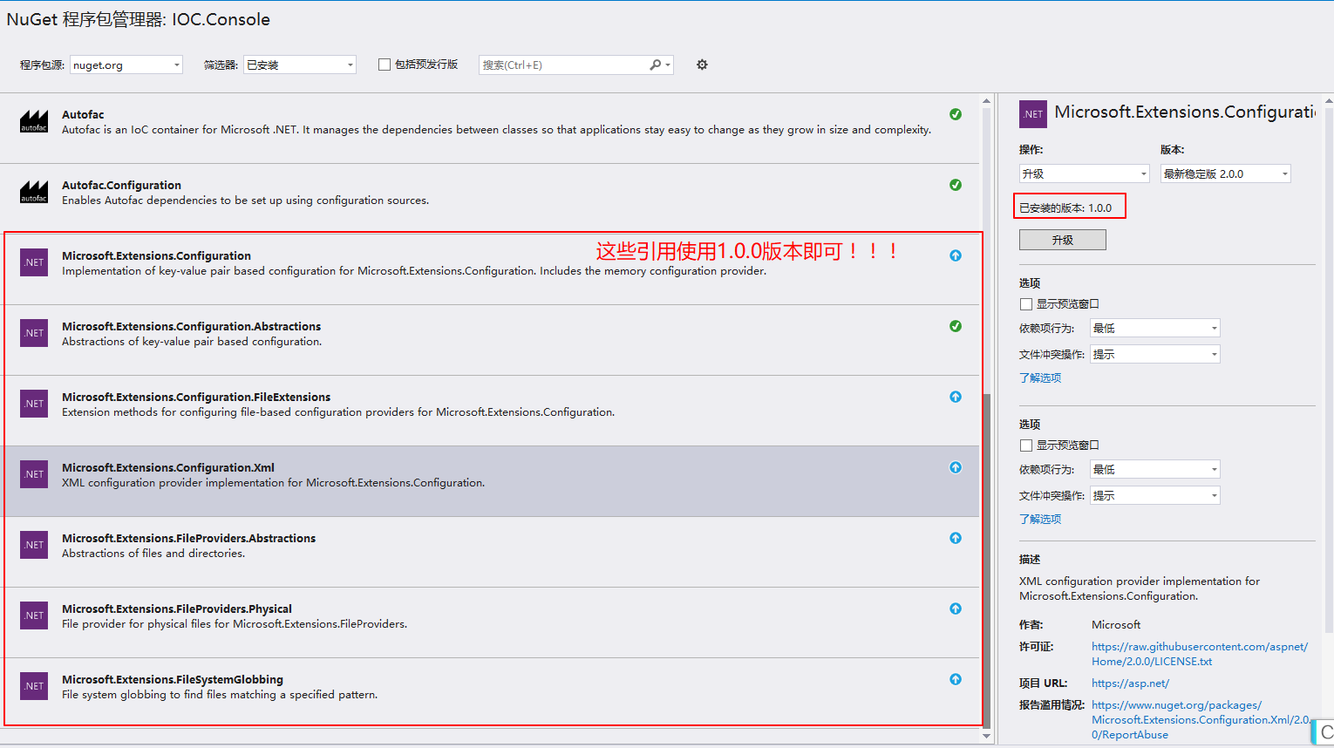Click update arrow icon for Microsoft.Extensions.Configuration.Xml
The width and height of the screenshot is (1334, 748).
956,467
